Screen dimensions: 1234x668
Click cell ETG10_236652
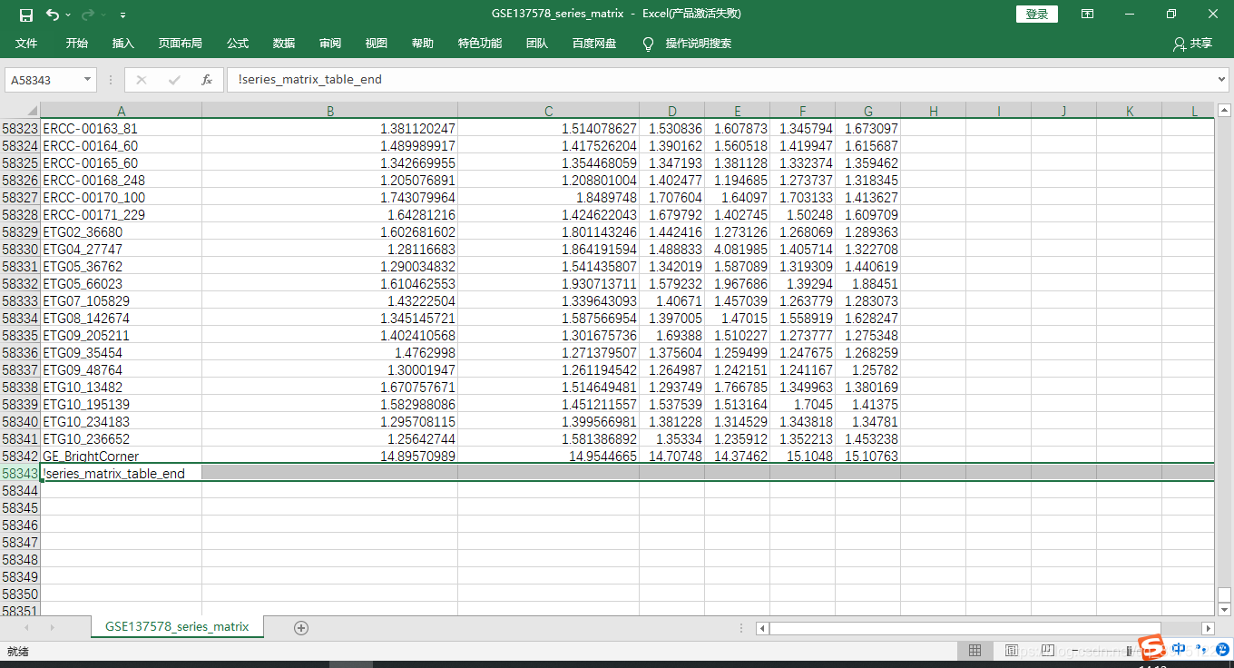pos(122,439)
